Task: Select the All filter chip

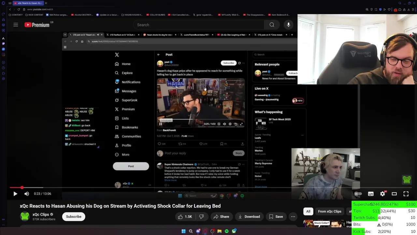Action: click(308, 211)
